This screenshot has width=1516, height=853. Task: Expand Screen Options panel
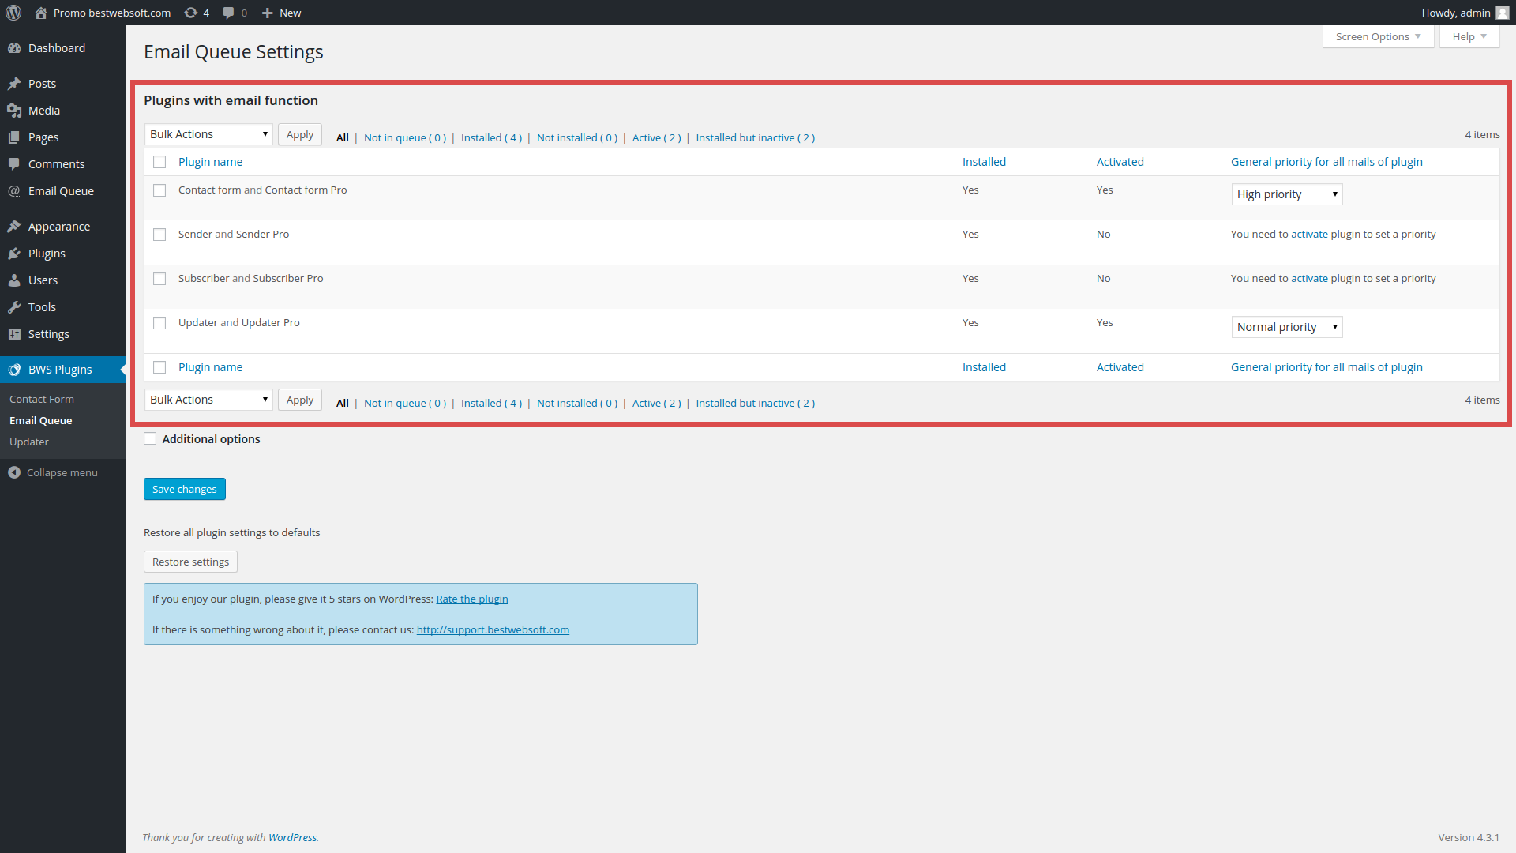pyautogui.click(x=1379, y=36)
